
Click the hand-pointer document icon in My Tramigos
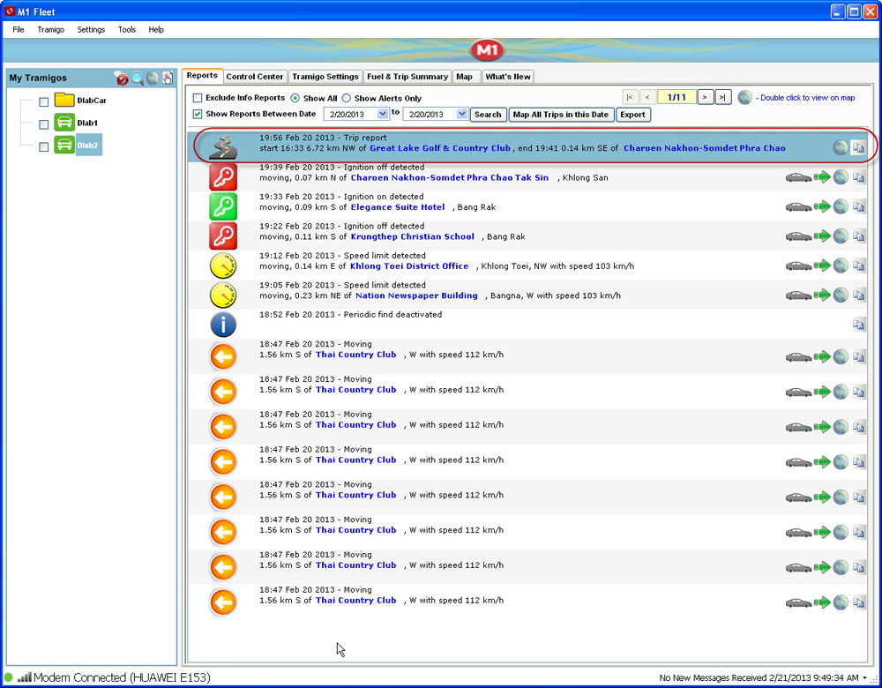[168, 79]
